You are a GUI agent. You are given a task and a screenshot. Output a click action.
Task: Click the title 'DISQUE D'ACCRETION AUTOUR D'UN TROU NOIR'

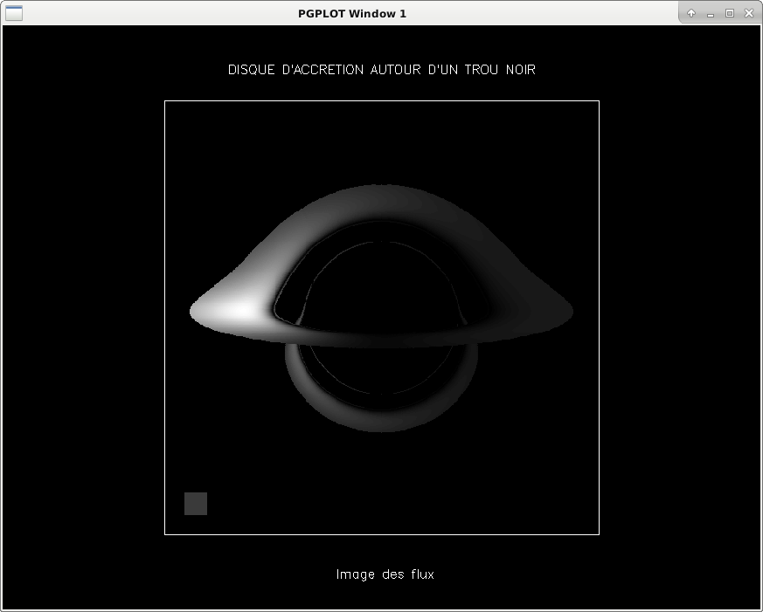tap(381, 70)
